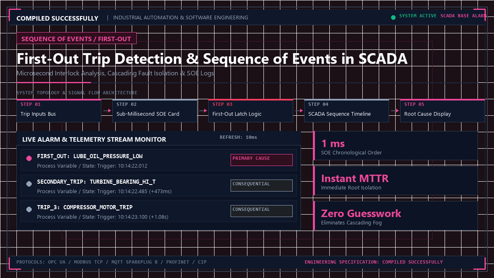Select the Step 04 SCADA Sequence Timeline card
The image size is (494, 278).
tap(347, 110)
